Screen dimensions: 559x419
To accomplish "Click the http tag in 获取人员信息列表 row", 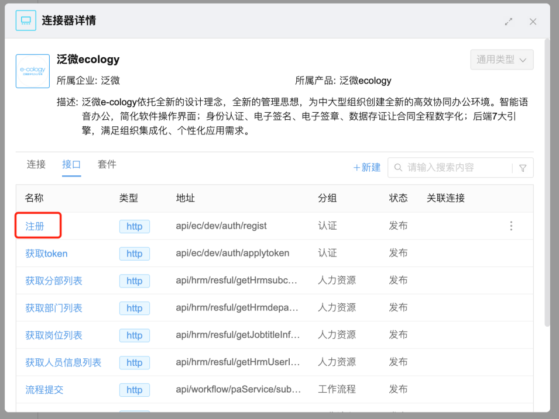I will (135, 362).
